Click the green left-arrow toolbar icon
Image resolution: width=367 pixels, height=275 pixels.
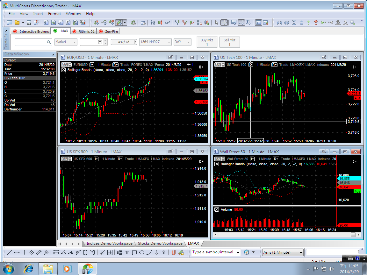pos(323,23)
